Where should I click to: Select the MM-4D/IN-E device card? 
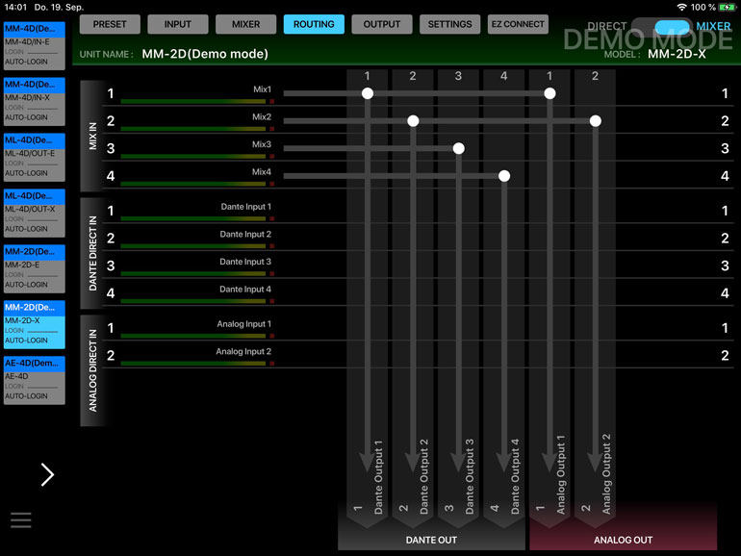35,46
